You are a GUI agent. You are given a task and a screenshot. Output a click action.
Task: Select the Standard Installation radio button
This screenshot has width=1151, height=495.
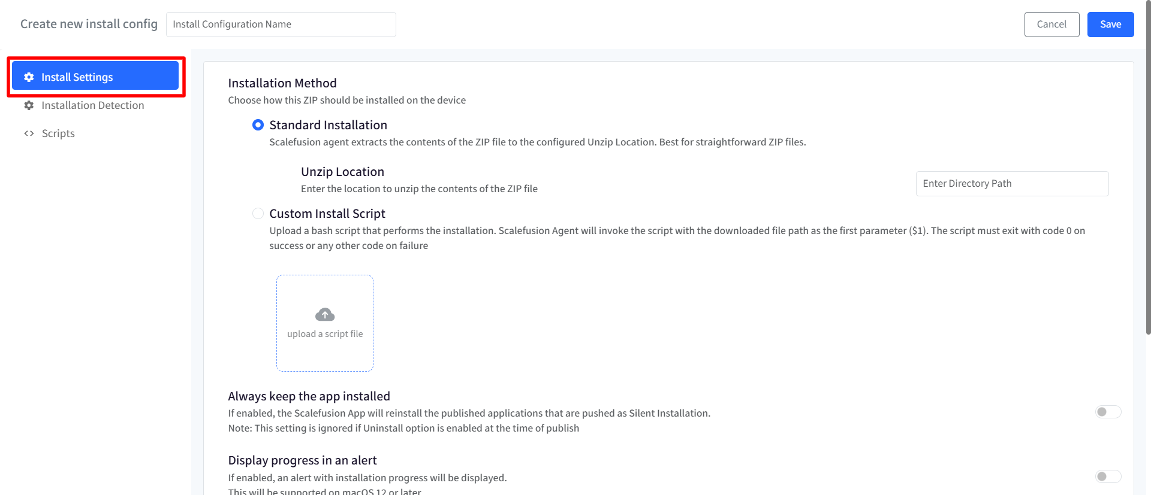click(258, 125)
